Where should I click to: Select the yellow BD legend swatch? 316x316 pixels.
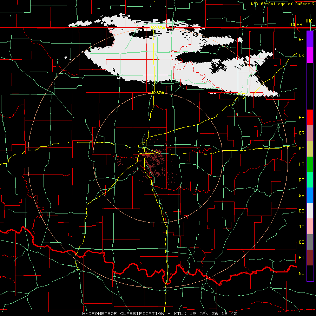(x=310, y=149)
